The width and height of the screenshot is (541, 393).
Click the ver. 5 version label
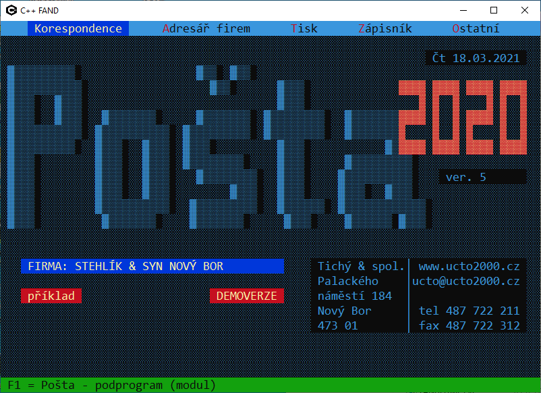[466, 177]
